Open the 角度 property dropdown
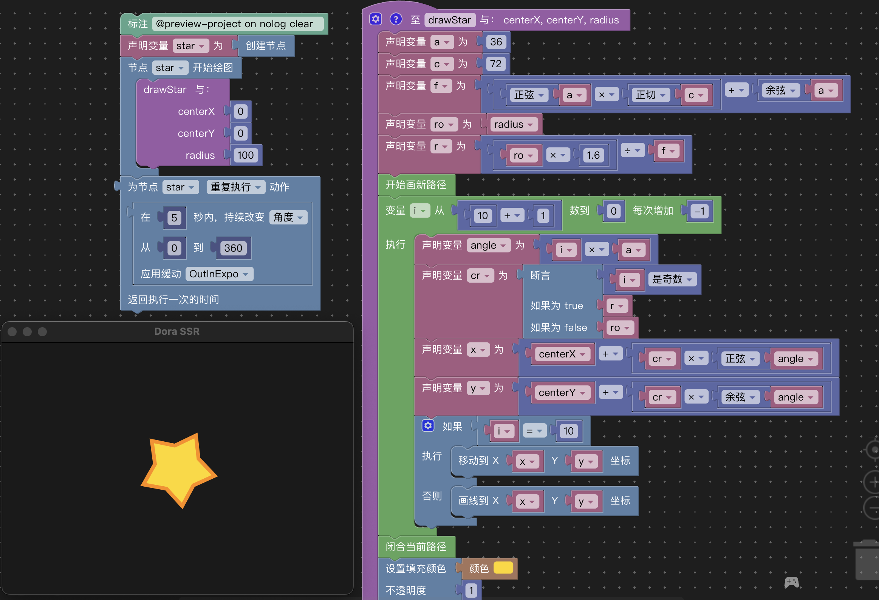The width and height of the screenshot is (879, 600). click(x=288, y=217)
